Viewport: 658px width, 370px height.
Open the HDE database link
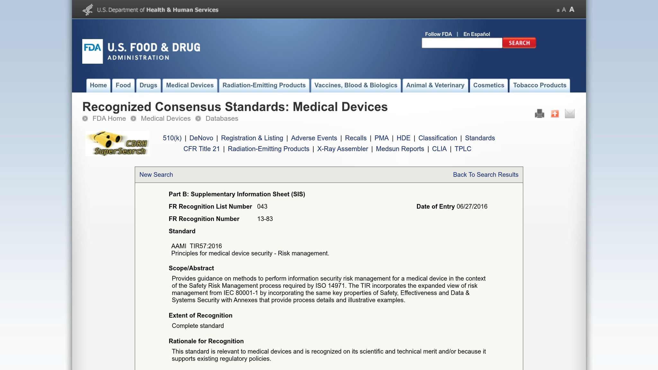[x=404, y=138]
